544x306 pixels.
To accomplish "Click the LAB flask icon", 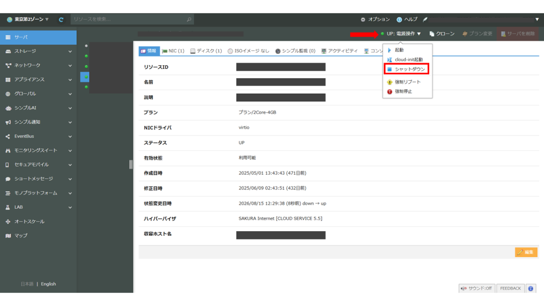I will pos(8,208).
